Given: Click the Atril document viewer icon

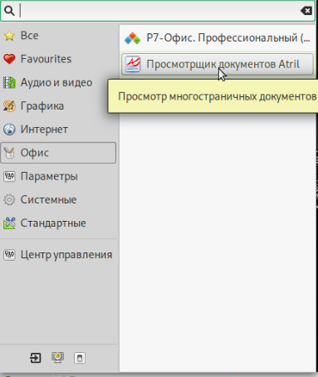Looking at the screenshot, I should (133, 64).
